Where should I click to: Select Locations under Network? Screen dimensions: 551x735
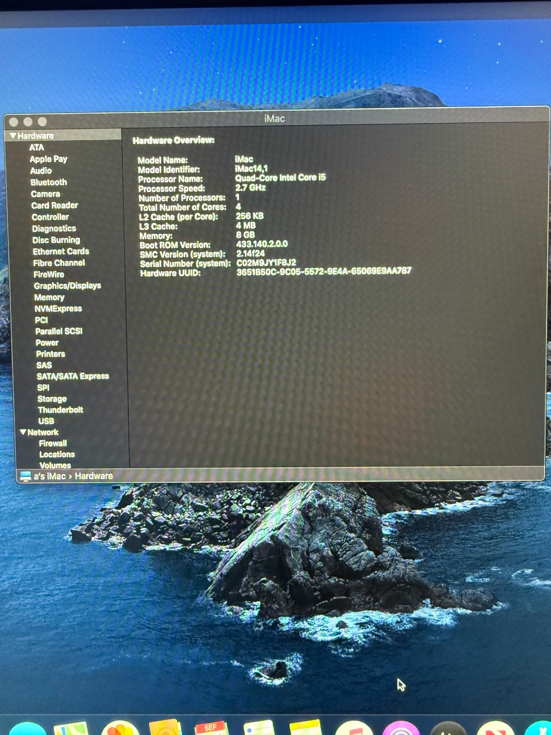point(57,454)
